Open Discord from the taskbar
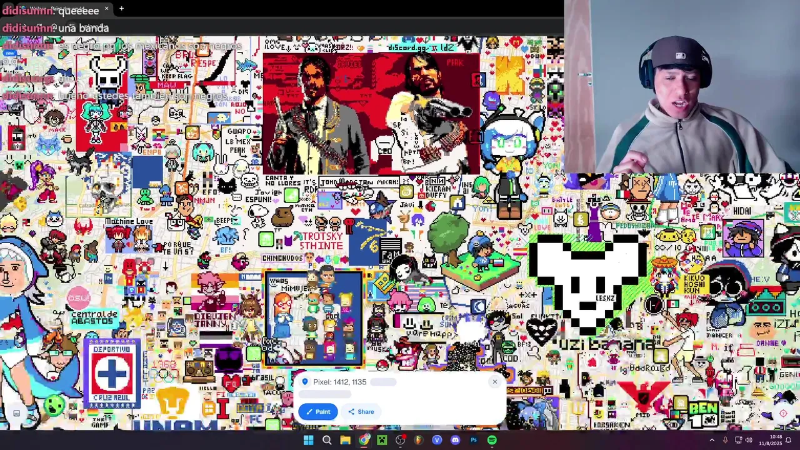 (455, 440)
